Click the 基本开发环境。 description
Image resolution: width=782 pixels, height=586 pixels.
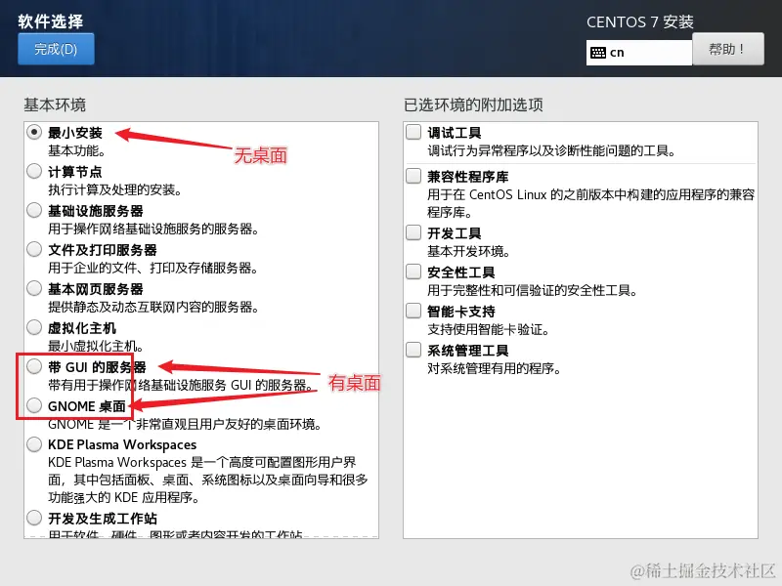(469, 252)
